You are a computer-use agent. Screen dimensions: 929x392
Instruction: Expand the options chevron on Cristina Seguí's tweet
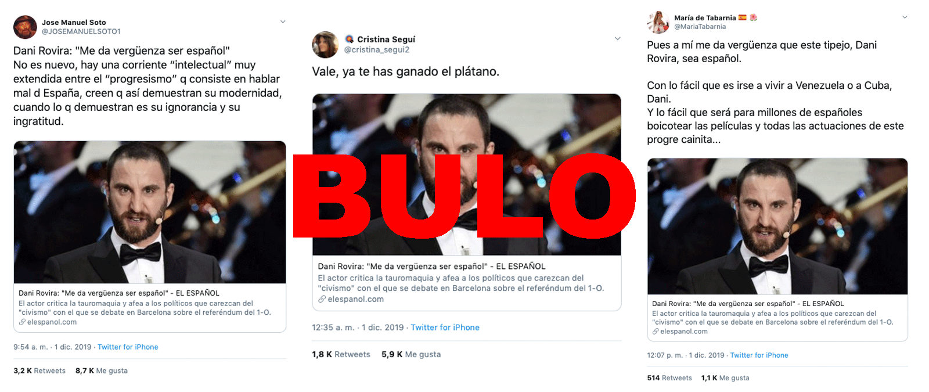[x=617, y=38]
